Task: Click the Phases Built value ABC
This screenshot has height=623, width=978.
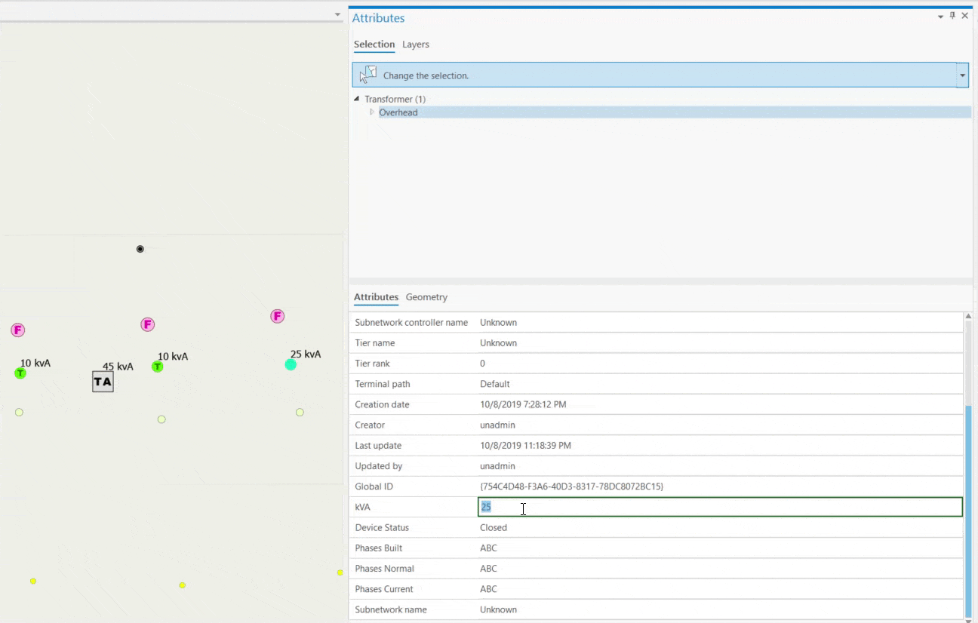Action: pyautogui.click(x=489, y=548)
